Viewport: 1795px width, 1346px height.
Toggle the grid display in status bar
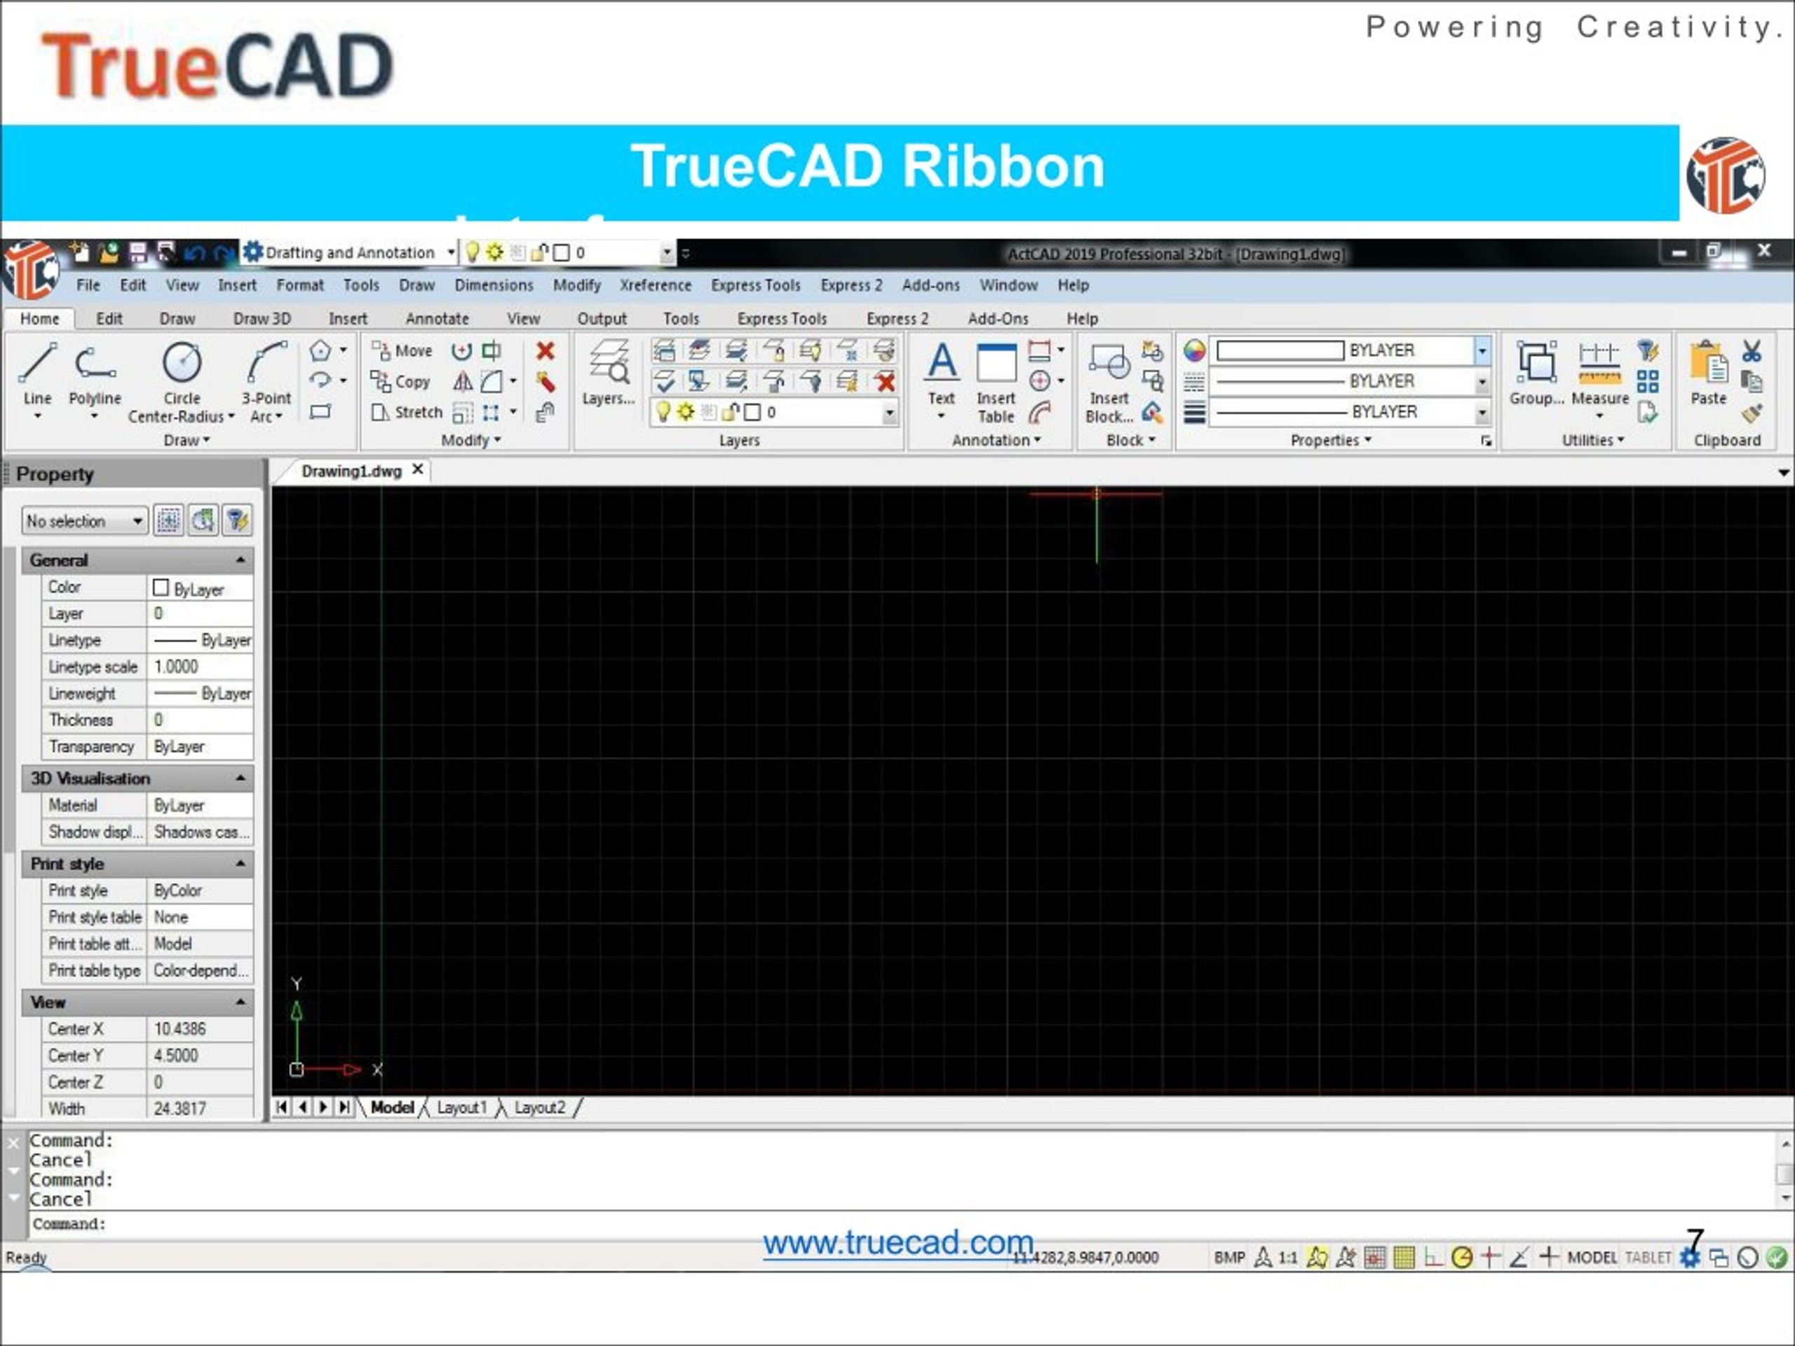[x=1404, y=1258]
